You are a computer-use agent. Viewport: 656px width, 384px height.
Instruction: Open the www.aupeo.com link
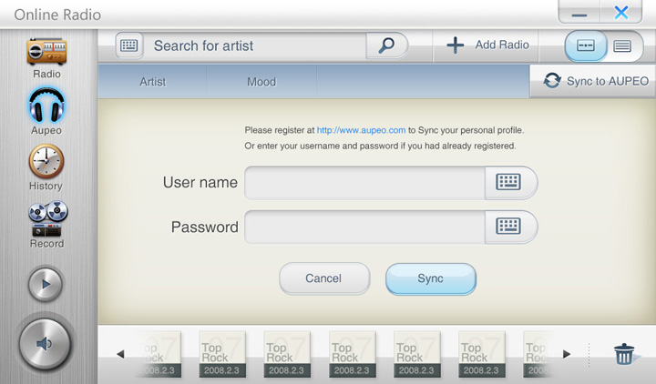point(361,130)
